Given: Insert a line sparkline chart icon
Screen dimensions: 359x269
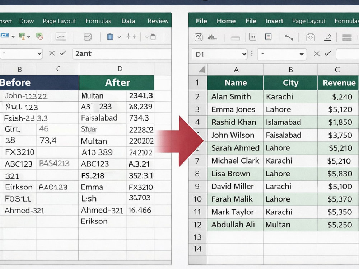Looking at the screenshot, I should [x=61, y=37].
